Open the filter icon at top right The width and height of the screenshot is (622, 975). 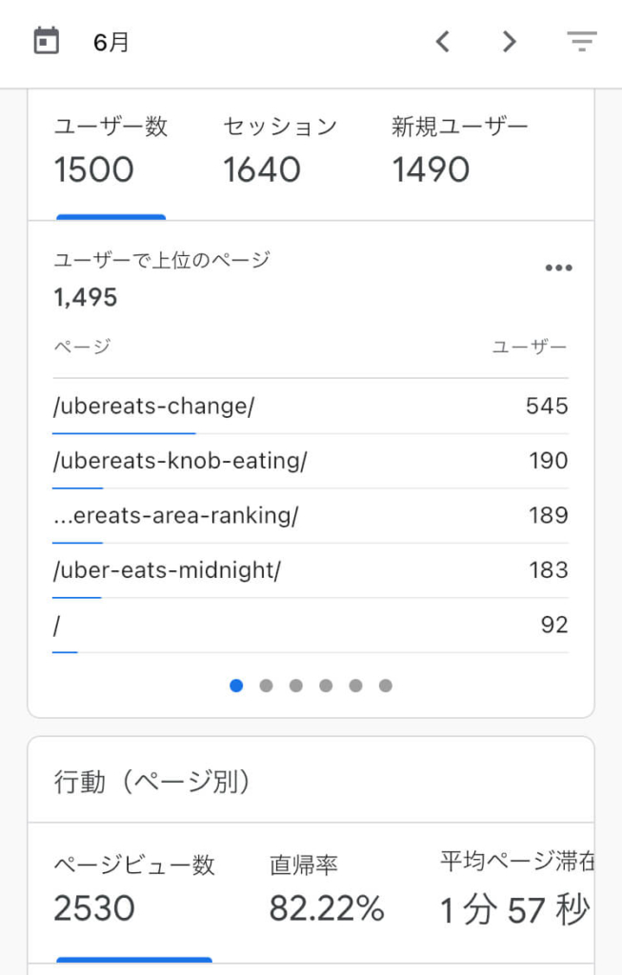(582, 41)
